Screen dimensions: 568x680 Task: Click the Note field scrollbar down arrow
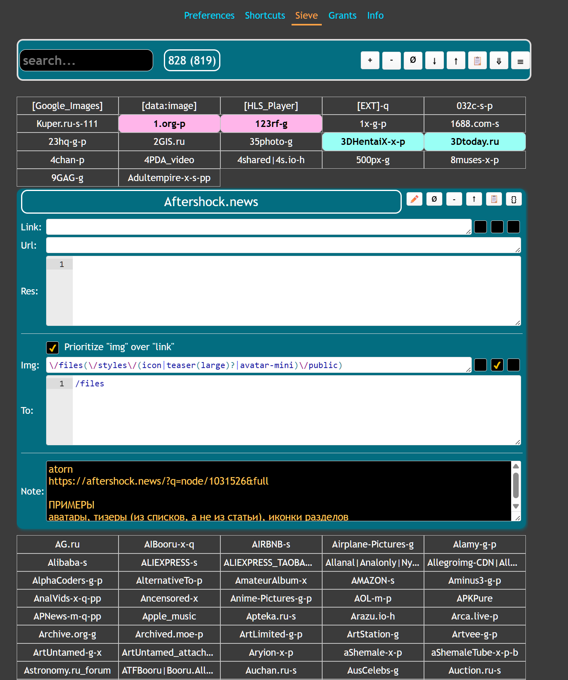(516, 507)
